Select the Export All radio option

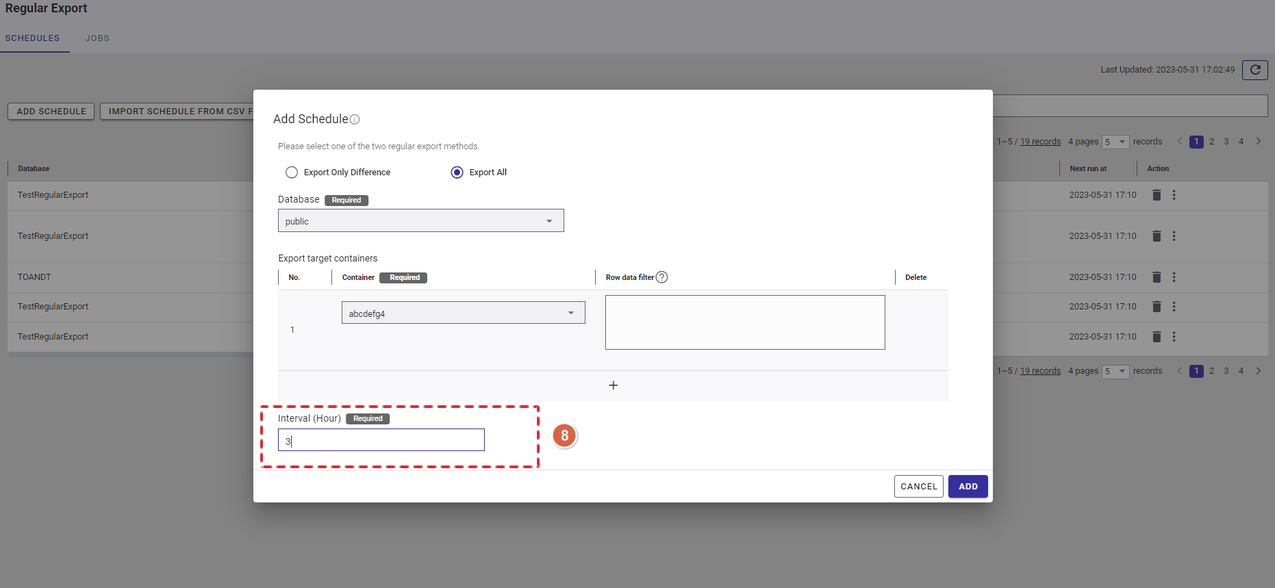(457, 172)
